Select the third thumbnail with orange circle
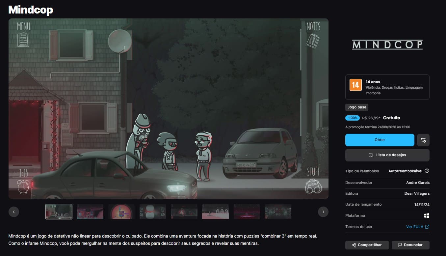 click(121, 212)
